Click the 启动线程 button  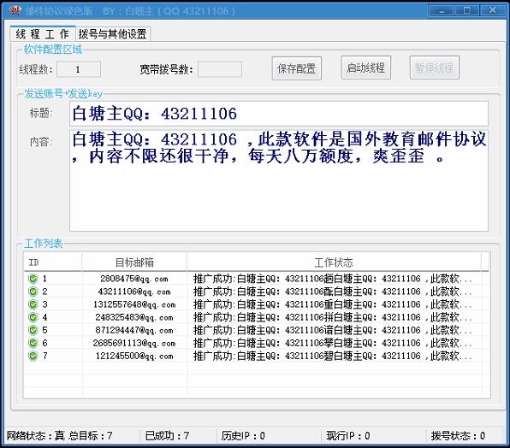point(366,68)
